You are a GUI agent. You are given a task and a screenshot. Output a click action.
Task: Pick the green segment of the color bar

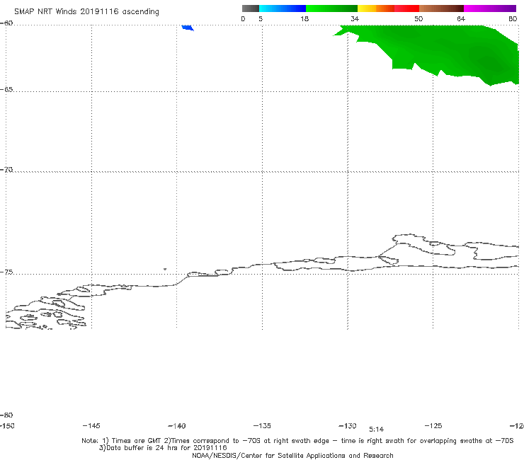[331, 8]
